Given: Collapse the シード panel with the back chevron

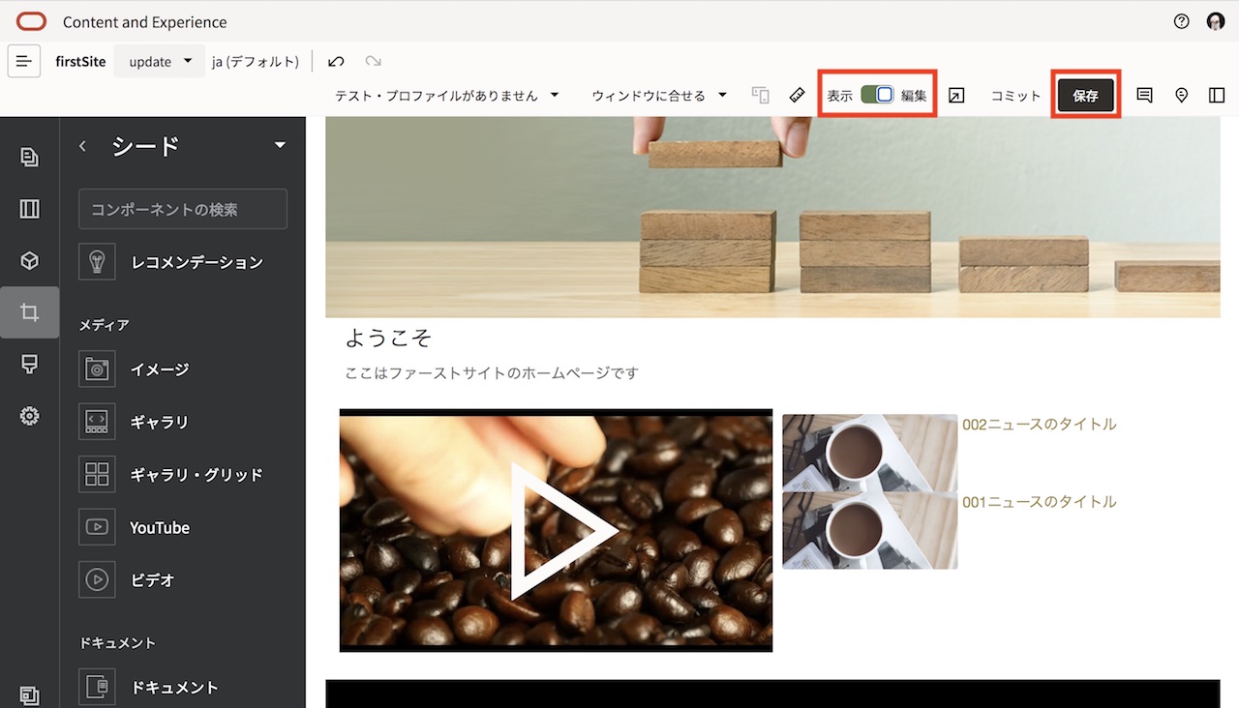Looking at the screenshot, I should (82, 146).
